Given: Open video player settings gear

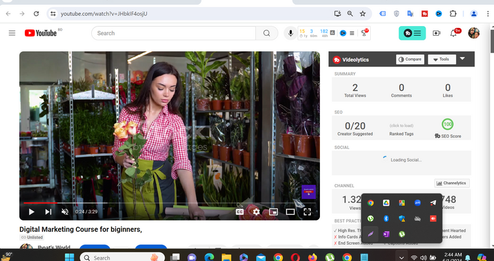Looking at the screenshot, I should click(x=257, y=212).
